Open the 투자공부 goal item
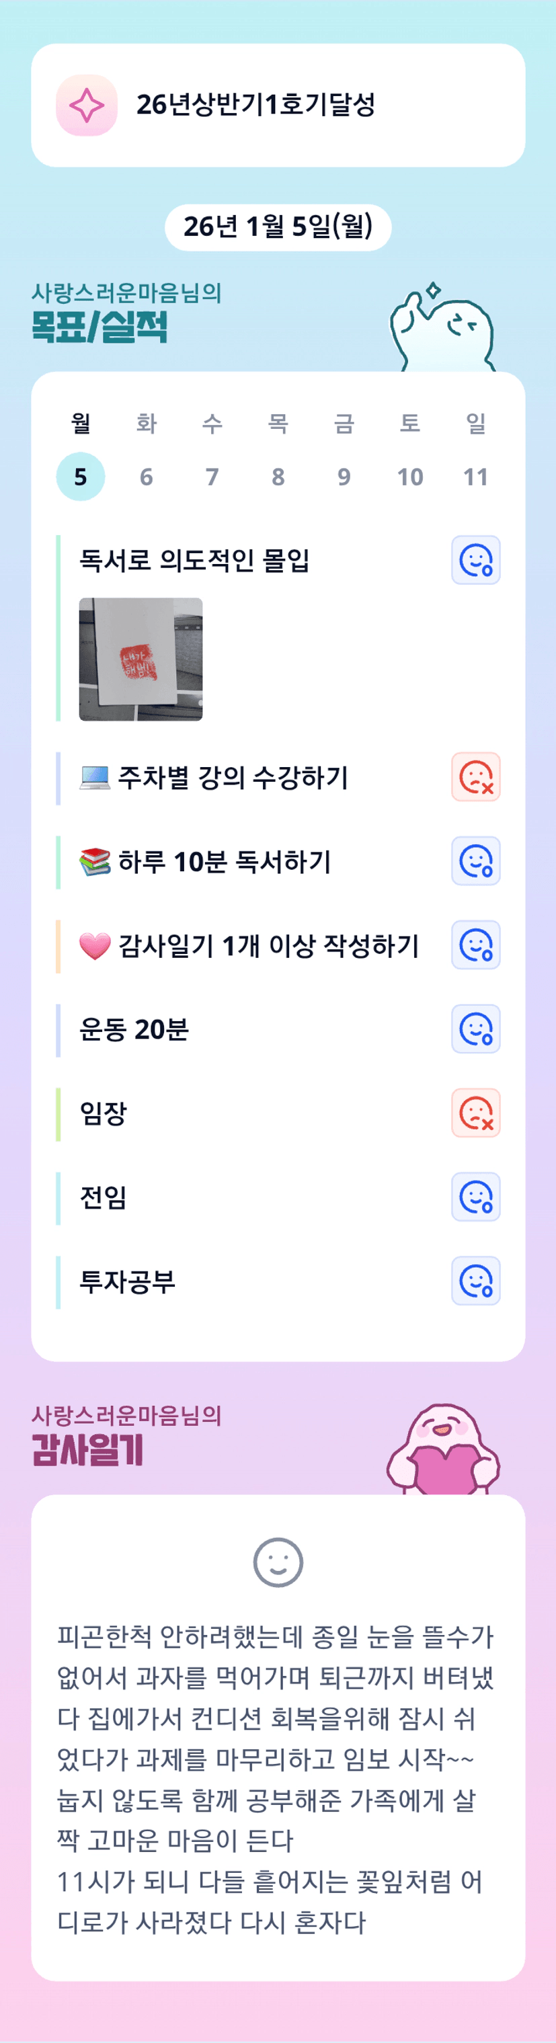Image resolution: width=556 pixels, height=2043 pixels. click(128, 1281)
